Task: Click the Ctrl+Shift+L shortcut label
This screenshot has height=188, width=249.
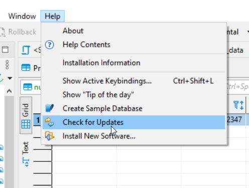Action: (193, 81)
